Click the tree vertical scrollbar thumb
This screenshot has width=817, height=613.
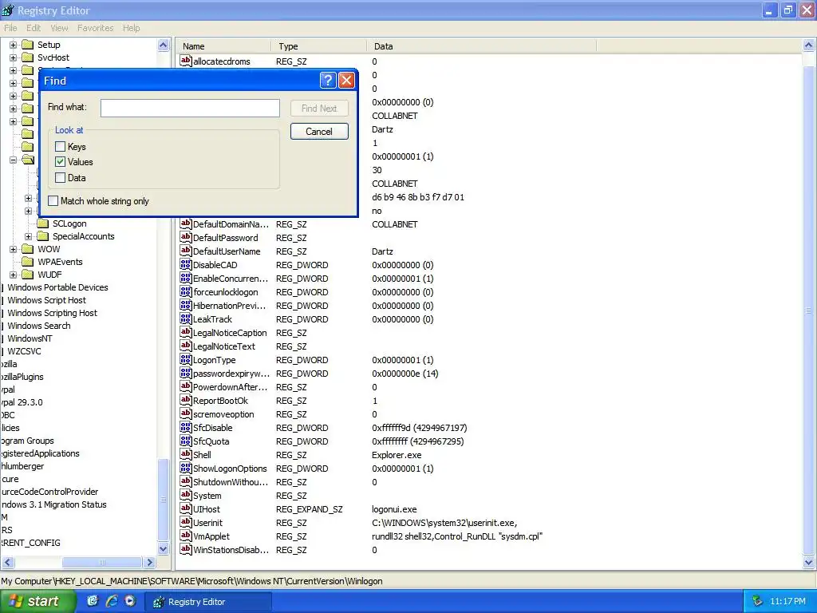click(x=163, y=500)
